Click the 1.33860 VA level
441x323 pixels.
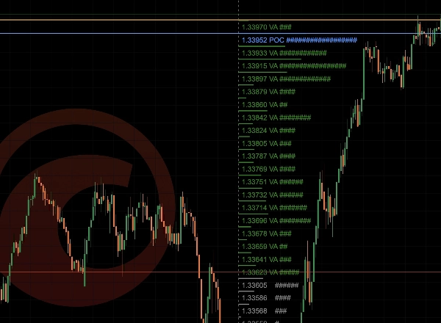265,105
